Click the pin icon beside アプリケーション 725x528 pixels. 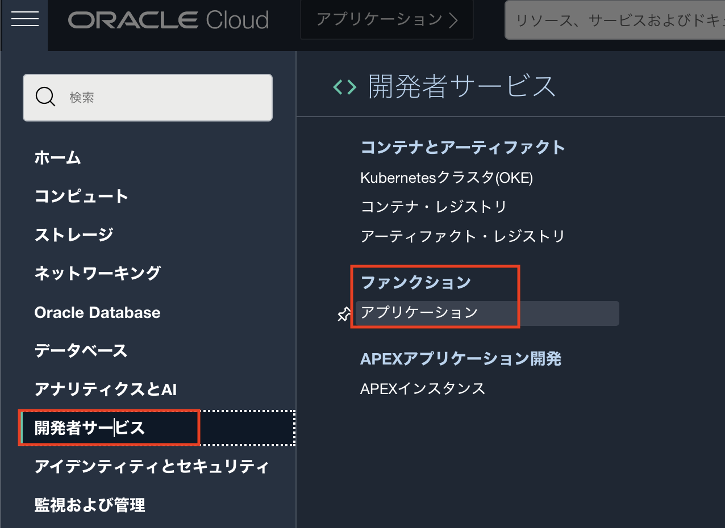click(x=343, y=314)
